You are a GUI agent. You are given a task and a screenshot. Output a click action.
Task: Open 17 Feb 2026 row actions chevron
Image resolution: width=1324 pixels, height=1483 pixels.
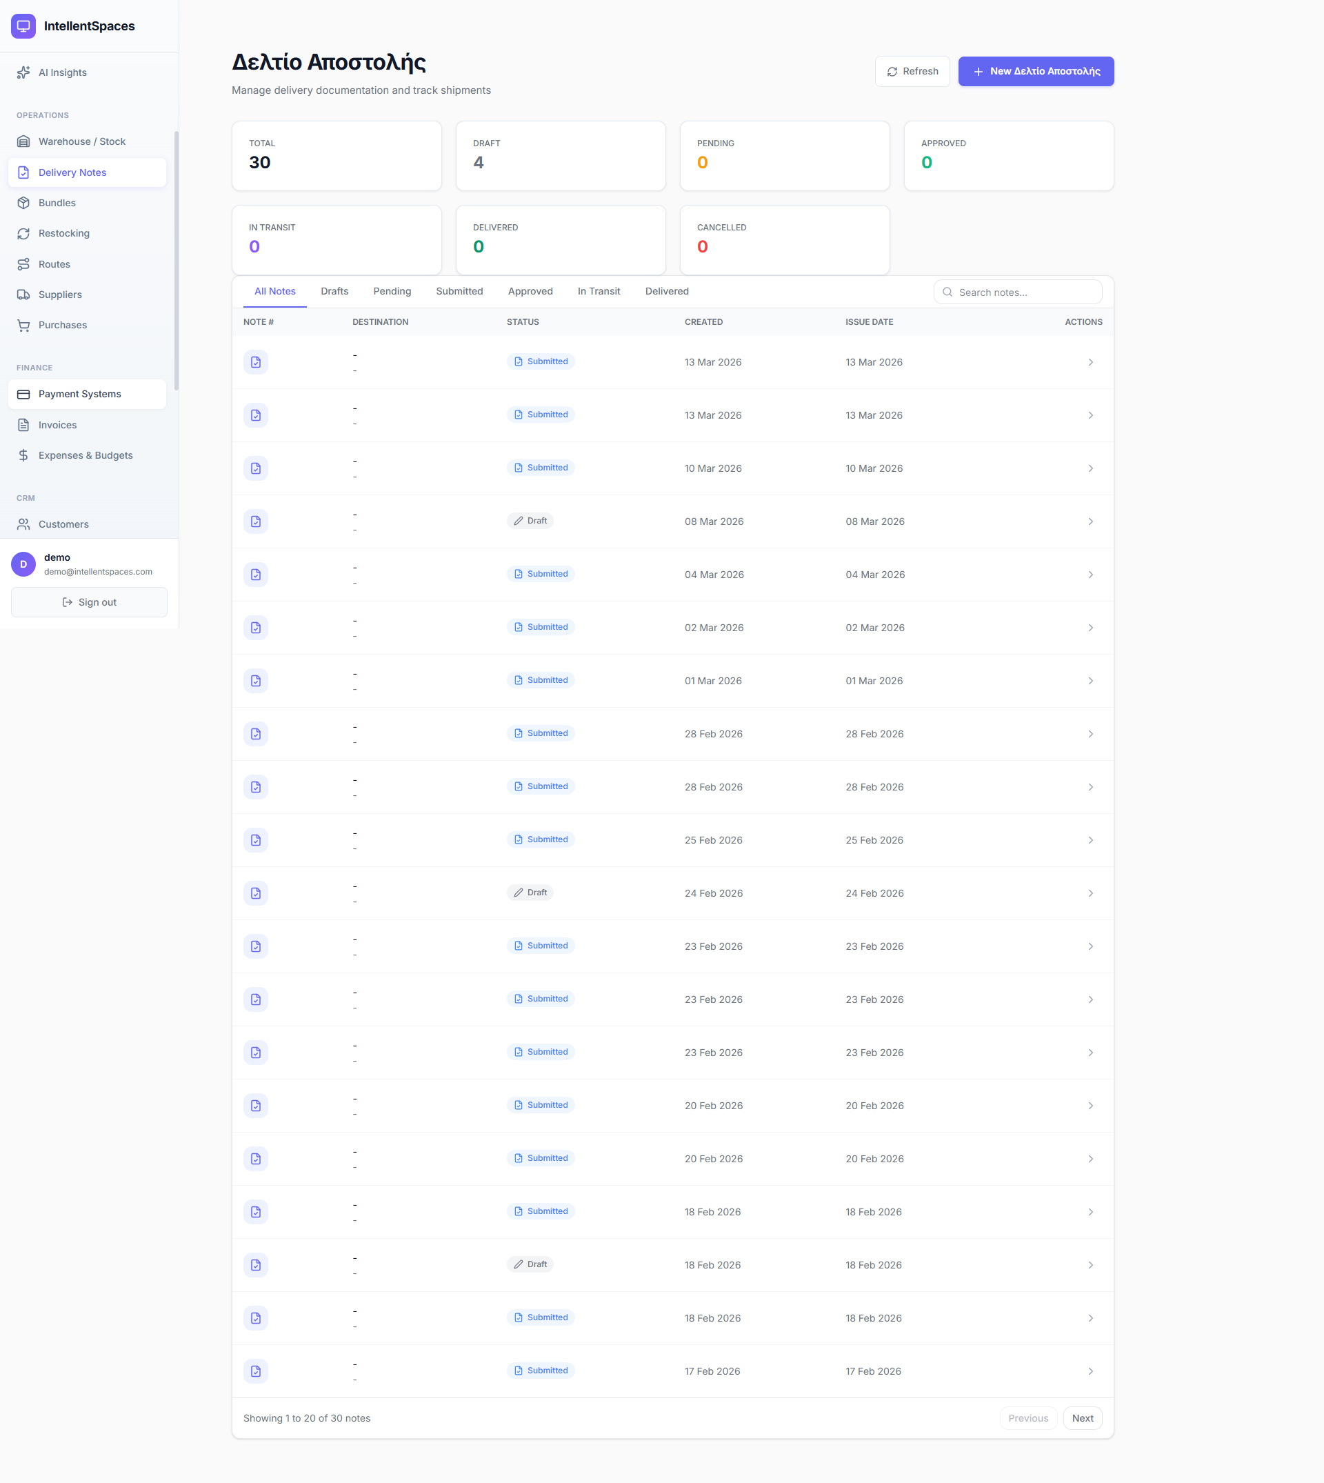pyautogui.click(x=1090, y=1371)
